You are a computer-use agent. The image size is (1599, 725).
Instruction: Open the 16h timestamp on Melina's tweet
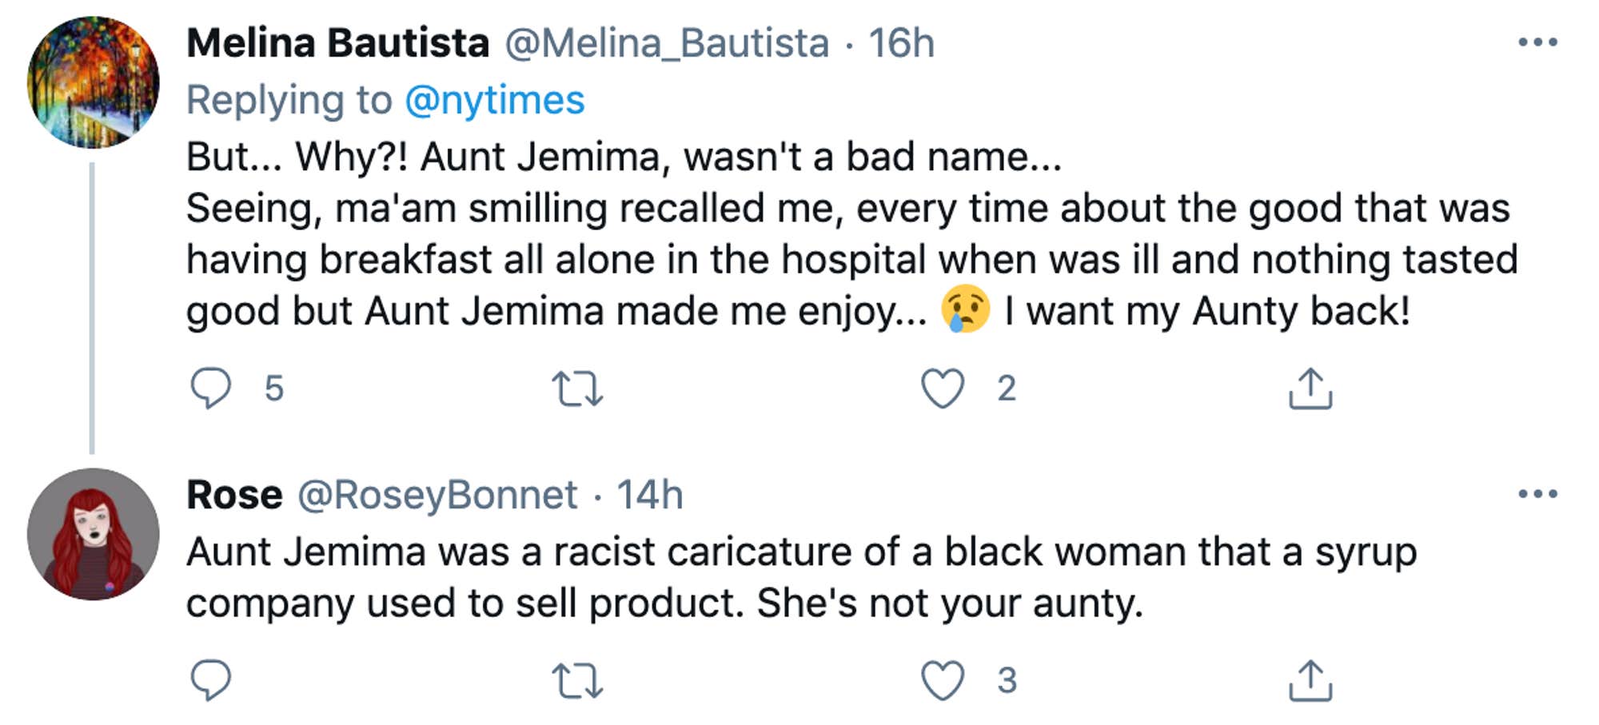(901, 43)
